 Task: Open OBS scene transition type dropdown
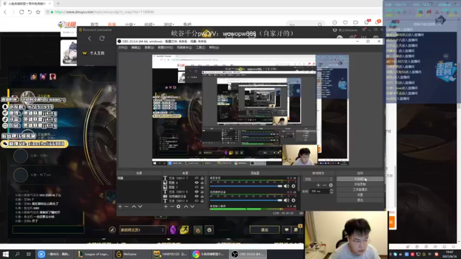coord(318,179)
